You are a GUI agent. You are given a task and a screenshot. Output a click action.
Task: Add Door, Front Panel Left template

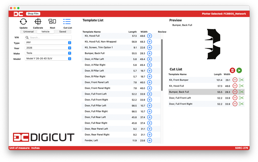[x=149, y=82]
